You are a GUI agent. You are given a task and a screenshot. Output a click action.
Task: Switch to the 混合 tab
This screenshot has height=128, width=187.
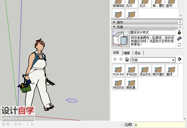[x=138, y=53]
